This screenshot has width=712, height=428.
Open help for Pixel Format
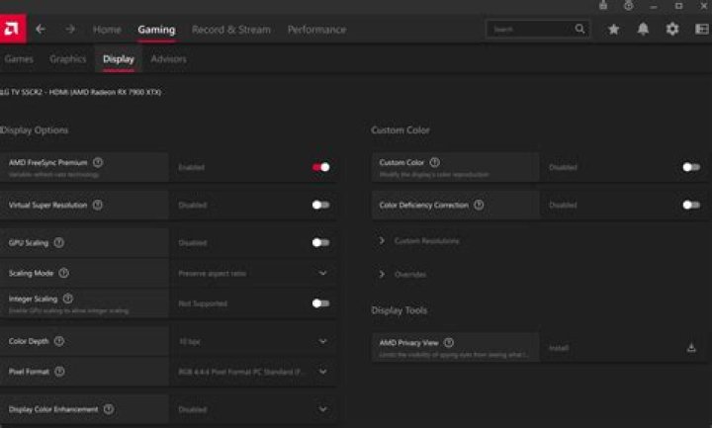(59, 372)
